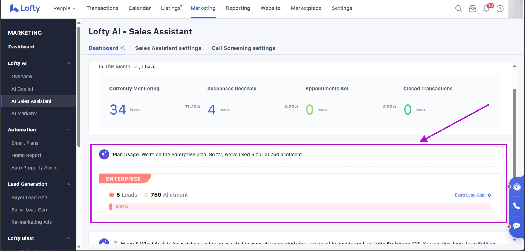This screenshot has height=251, width=525.
Task: Open AI Copilot in sidebar
Action: (x=22, y=89)
